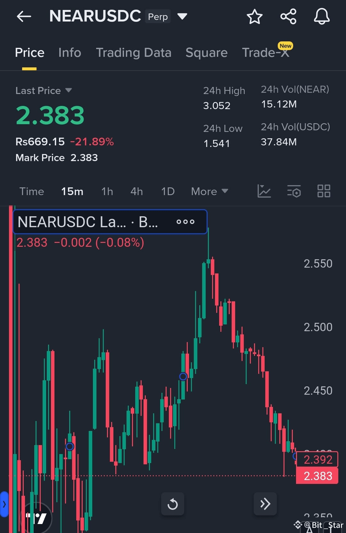Image resolution: width=346 pixels, height=533 pixels.
Task: Click the blue circle marker on mid-chart candle
Action: [x=183, y=376]
